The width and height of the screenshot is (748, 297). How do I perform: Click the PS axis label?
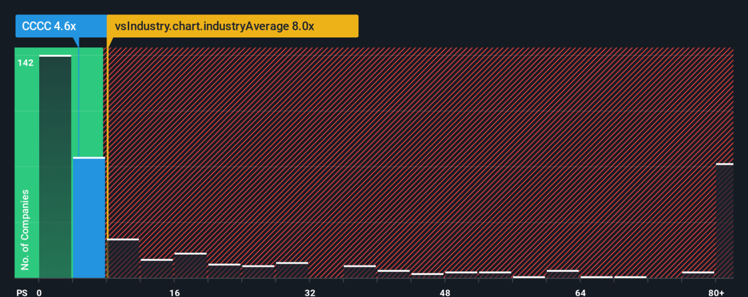[22, 292]
